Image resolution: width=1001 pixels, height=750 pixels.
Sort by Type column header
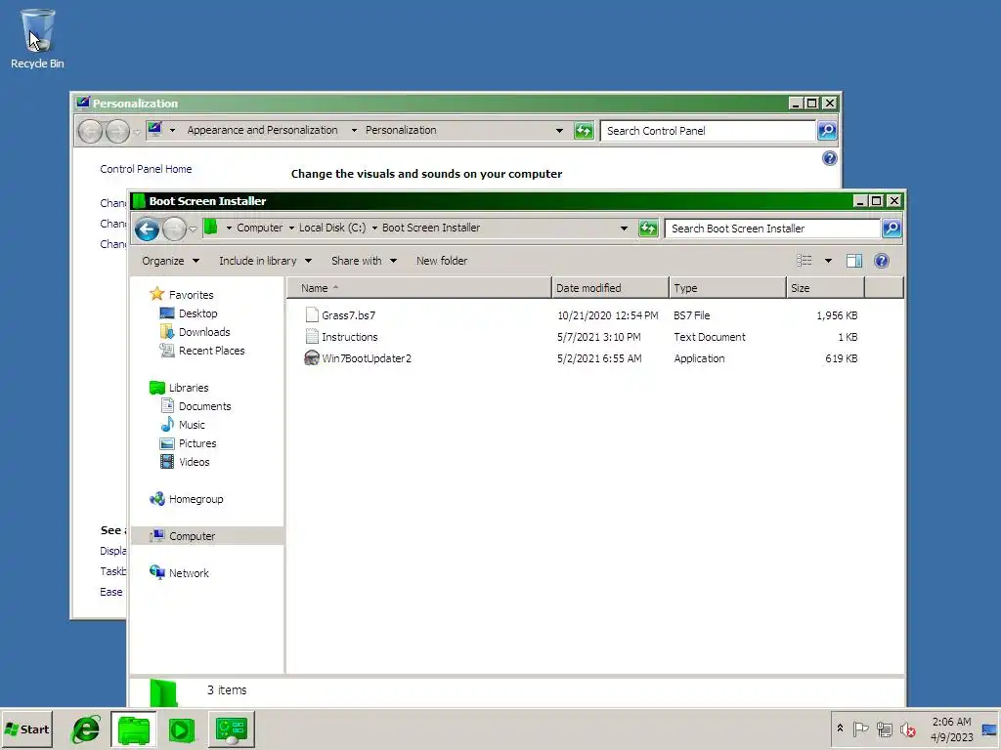coord(727,288)
